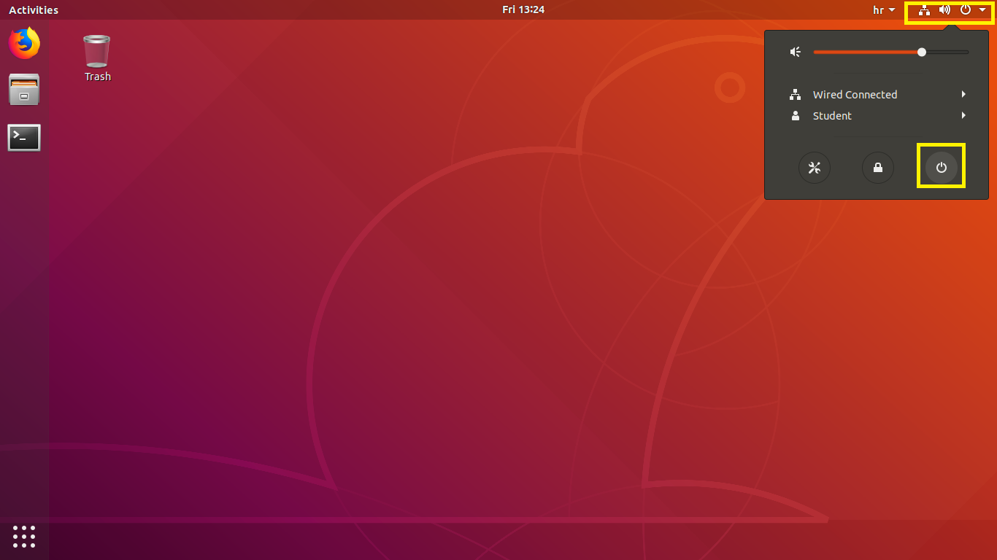Image resolution: width=997 pixels, height=560 pixels.
Task: Click the network icon in top bar
Action: click(x=924, y=10)
